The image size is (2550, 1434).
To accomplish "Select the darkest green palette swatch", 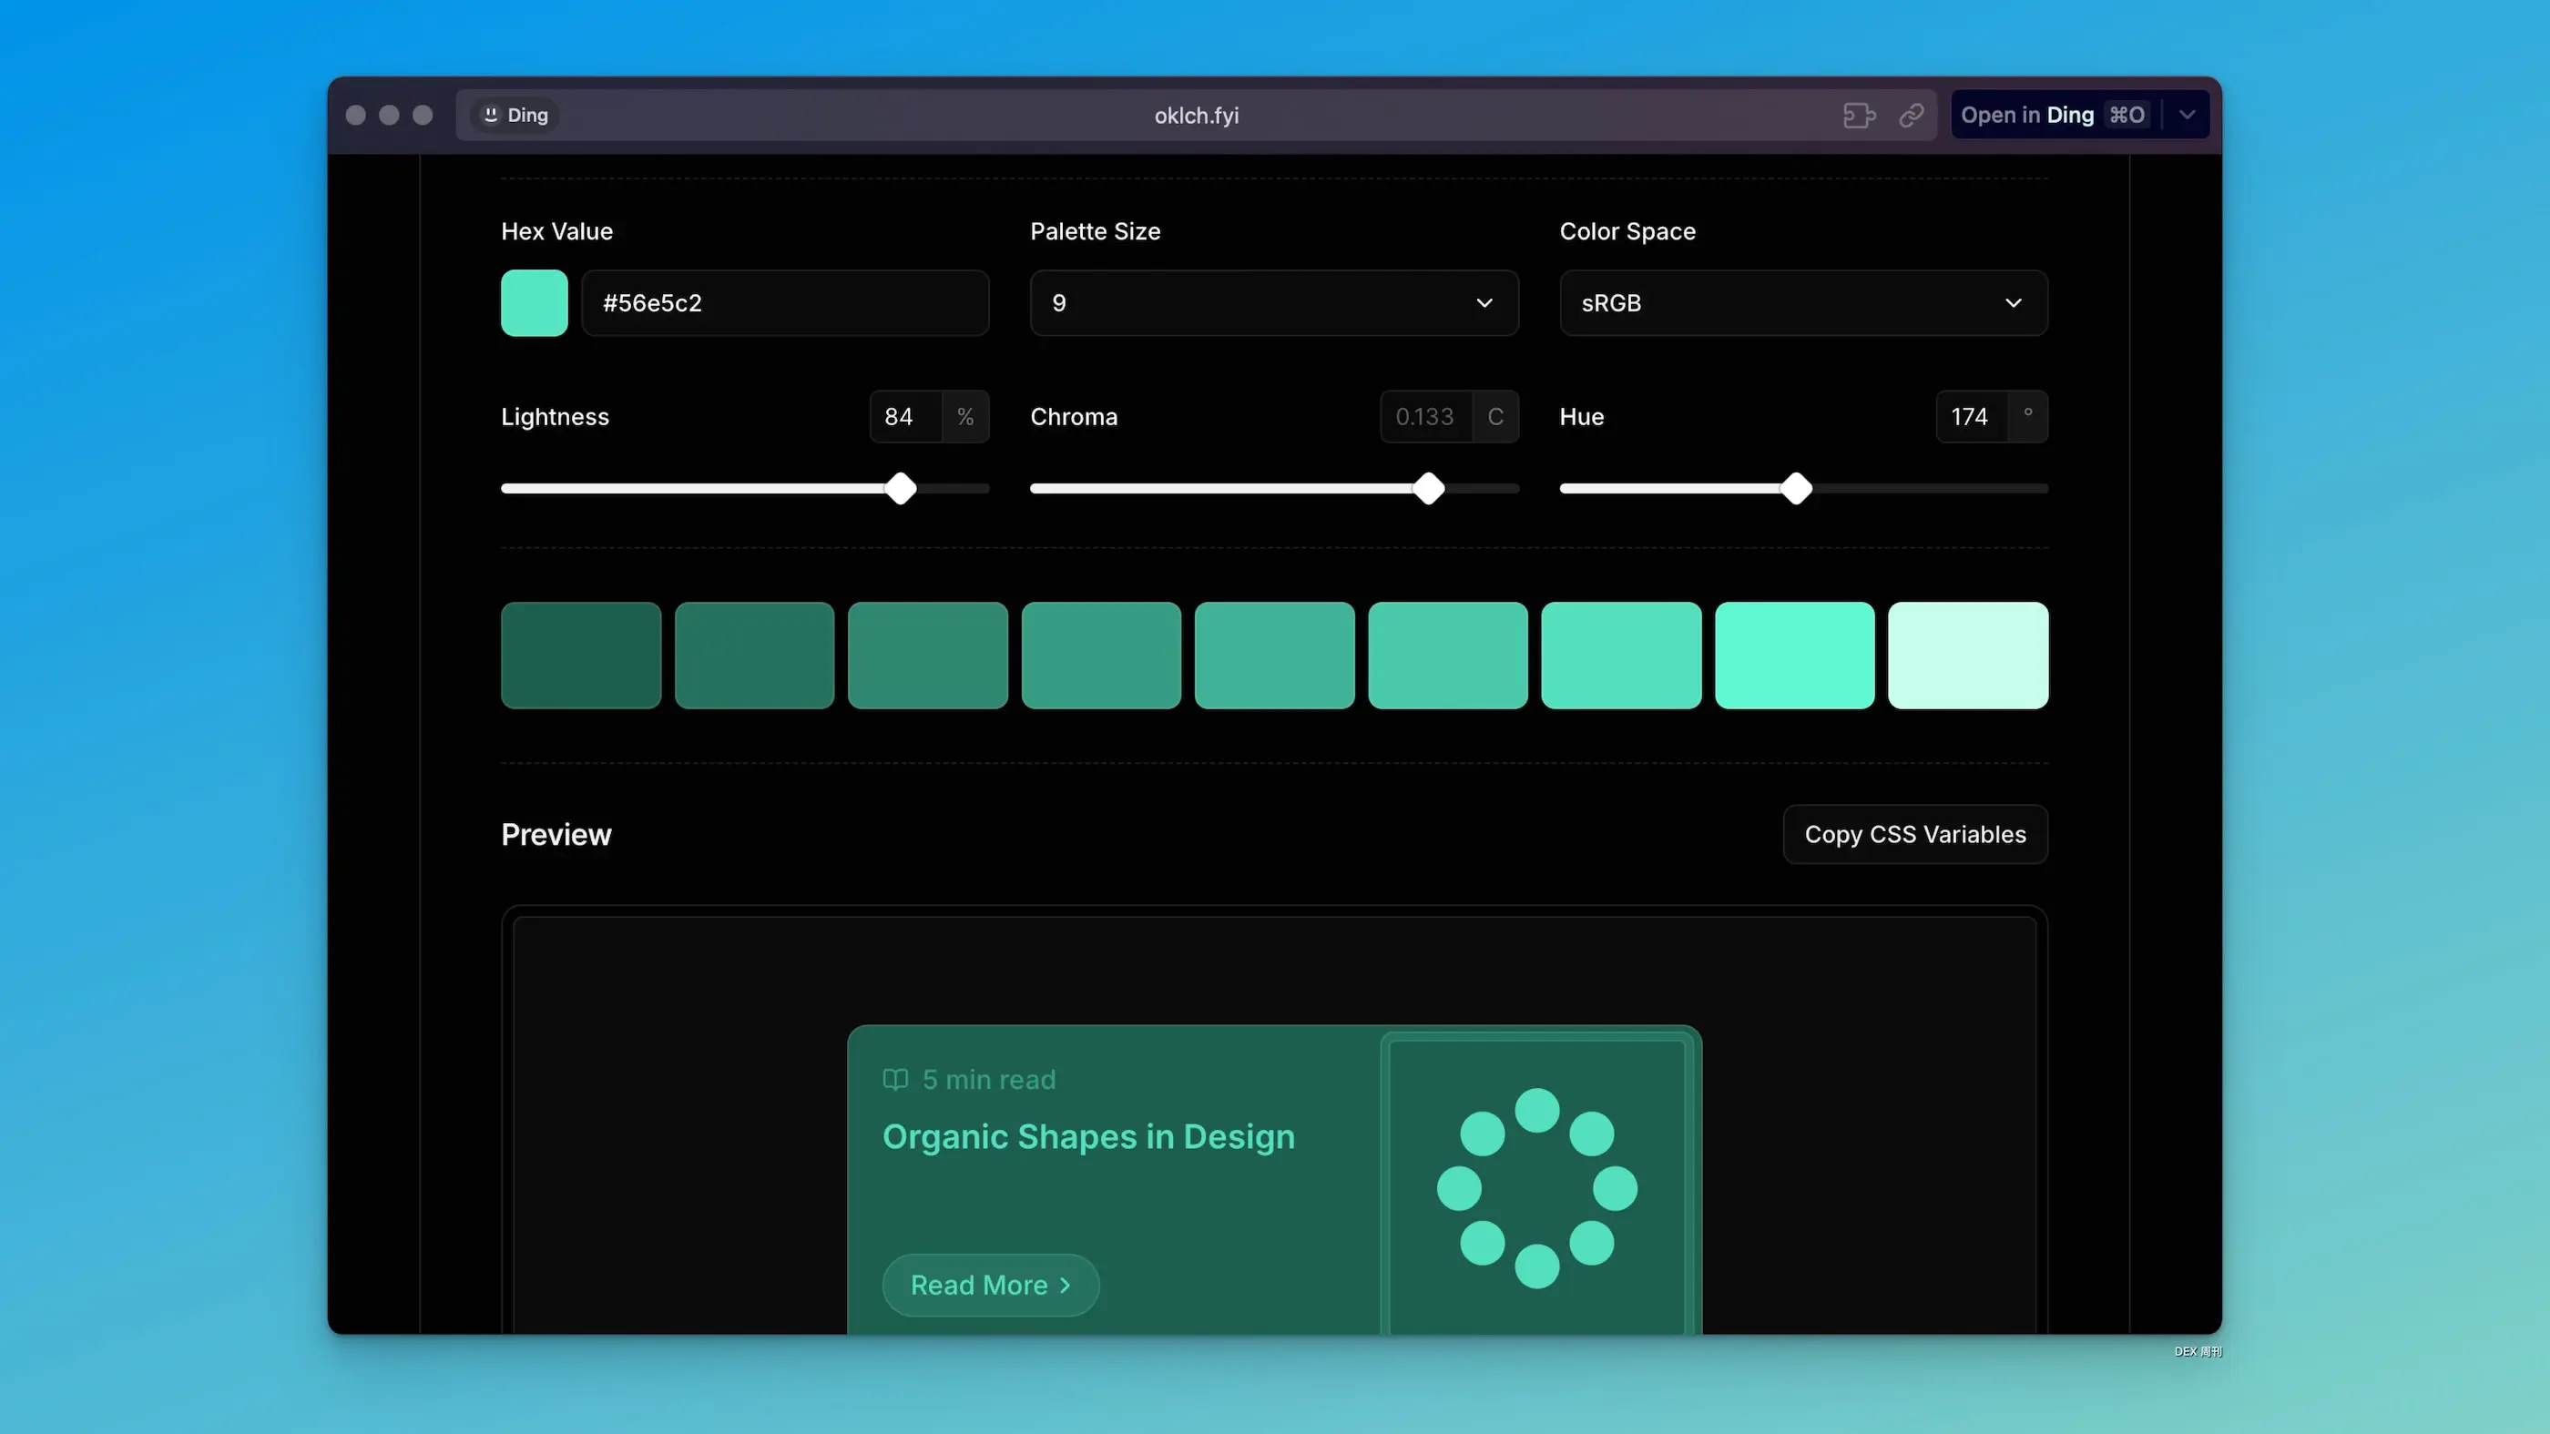I will click(x=581, y=656).
